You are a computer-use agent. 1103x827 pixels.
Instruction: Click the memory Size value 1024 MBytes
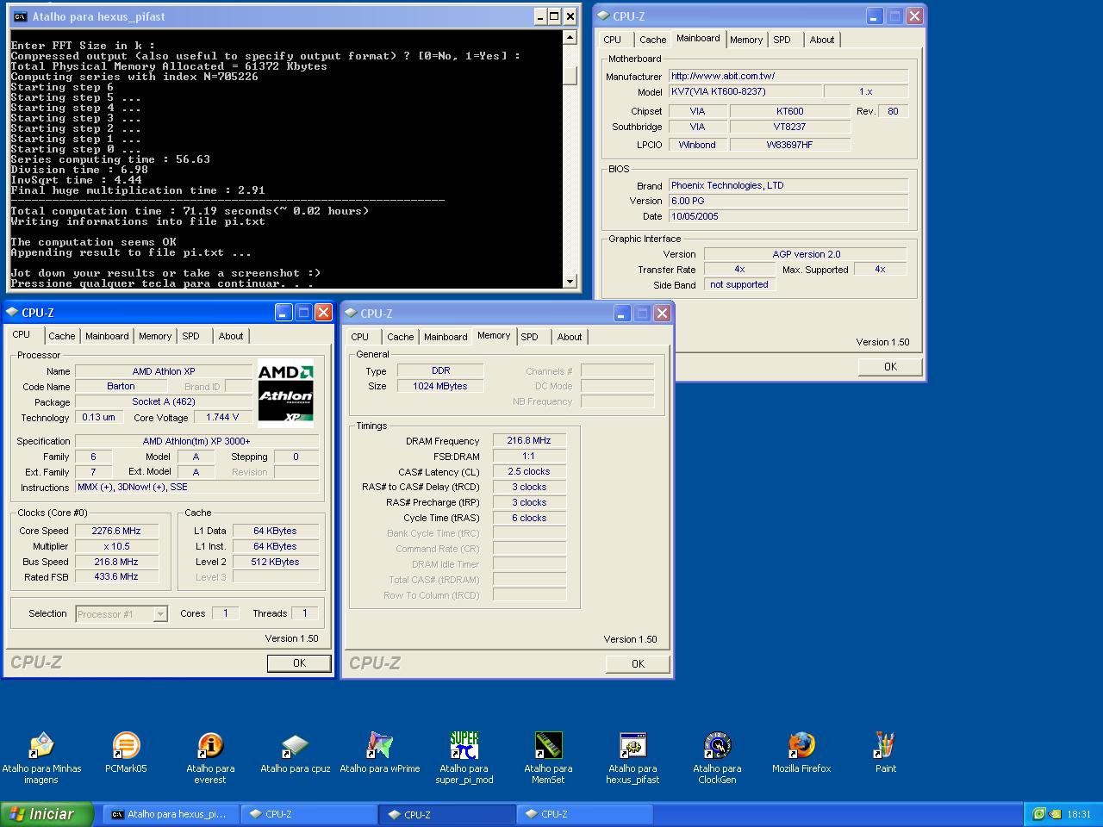[440, 386]
